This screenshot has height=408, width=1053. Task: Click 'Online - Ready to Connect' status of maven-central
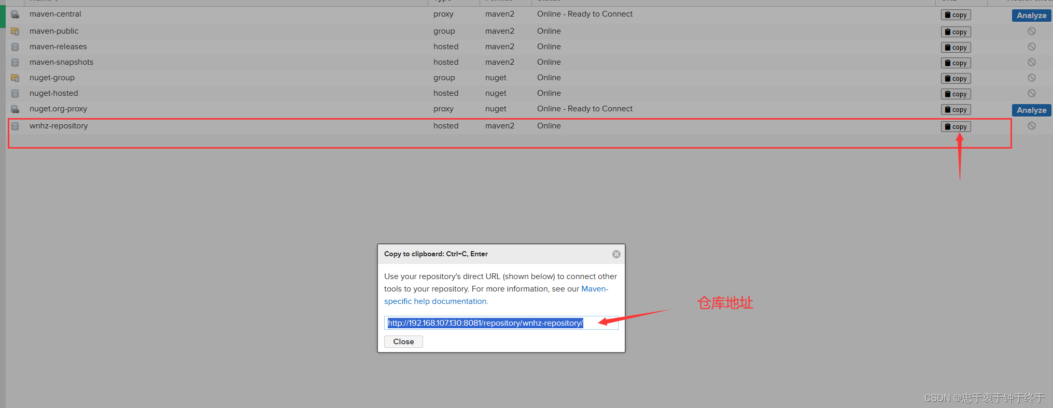coord(585,14)
